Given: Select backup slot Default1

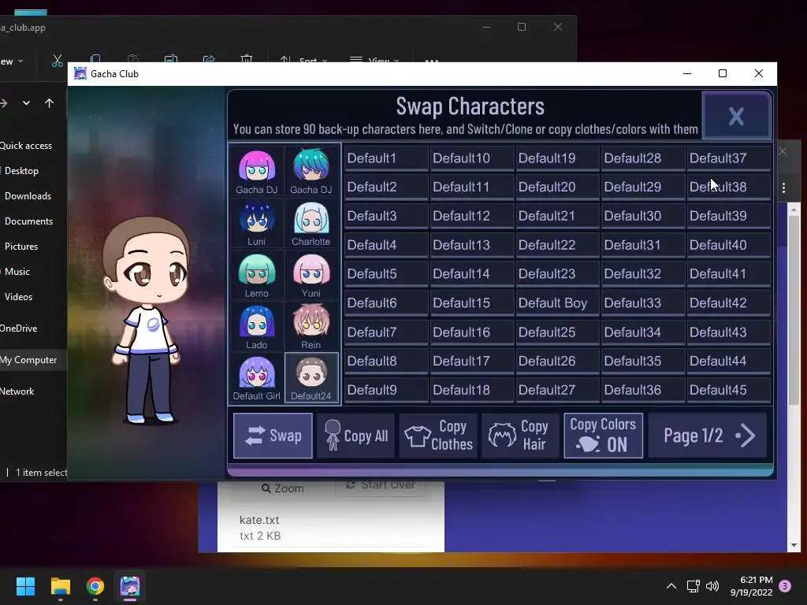Looking at the screenshot, I should (x=385, y=158).
